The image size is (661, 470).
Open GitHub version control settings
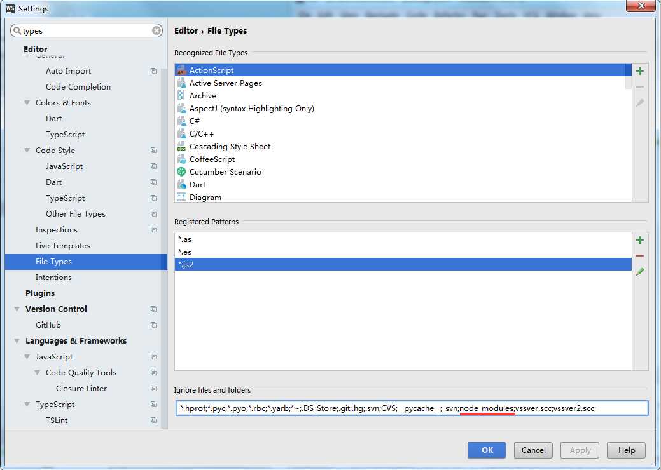point(48,325)
